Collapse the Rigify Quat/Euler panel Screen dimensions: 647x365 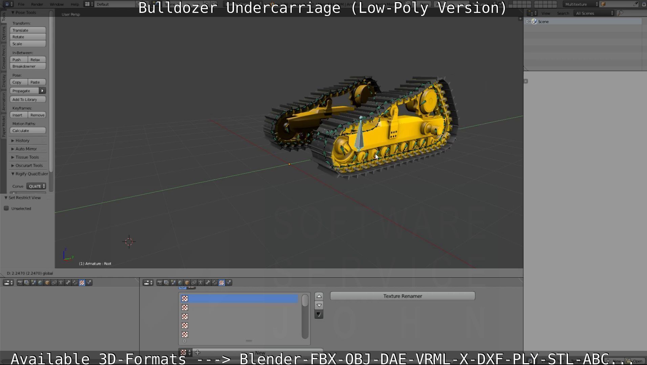tap(13, 174)
